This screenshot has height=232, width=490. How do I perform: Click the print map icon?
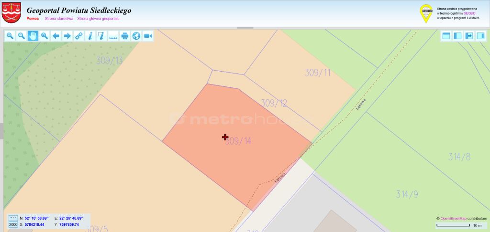125,36
